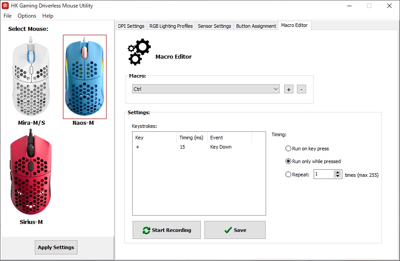Add a new macro with plus button

(289, 89)
